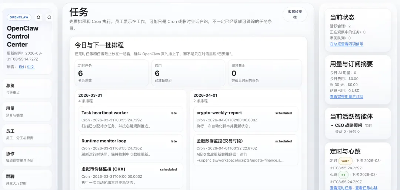Click the 今日与下一批排程 section heading
The image size is (400, 190).
coord(99,45)
